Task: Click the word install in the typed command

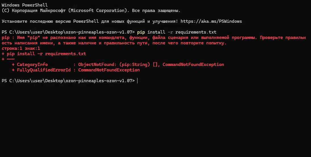Action: pos(156,32)
